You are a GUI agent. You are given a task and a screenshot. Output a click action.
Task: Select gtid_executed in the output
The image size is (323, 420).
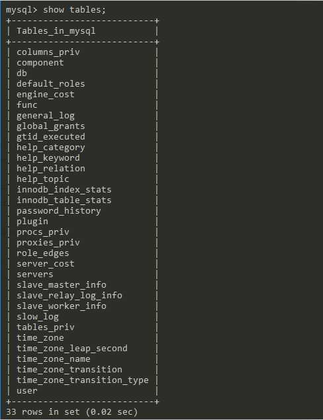(51, 137)
